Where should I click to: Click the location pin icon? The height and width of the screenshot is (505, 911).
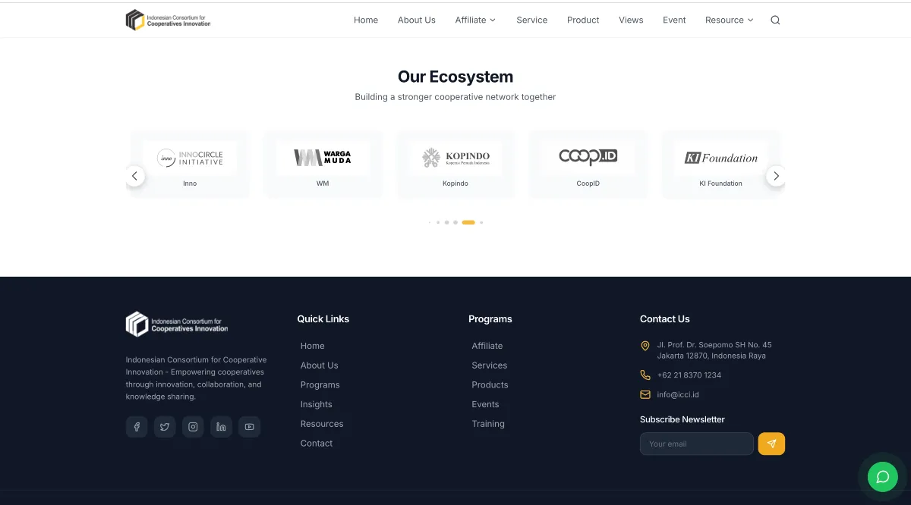[645, 346]
